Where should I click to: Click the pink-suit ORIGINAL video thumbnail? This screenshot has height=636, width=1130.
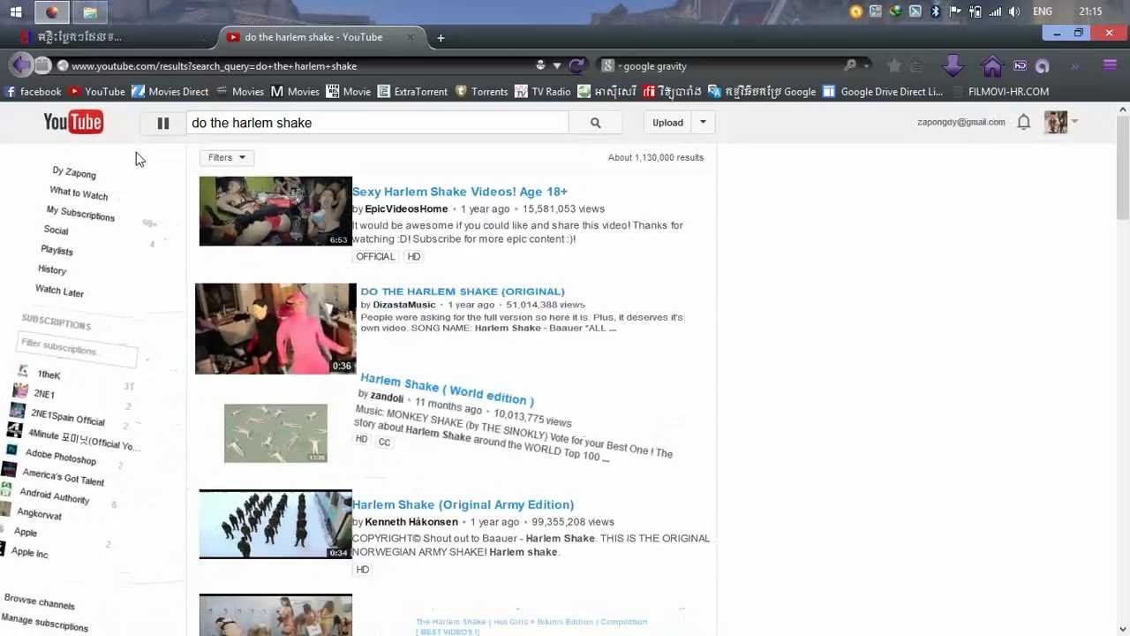(275, 329)
